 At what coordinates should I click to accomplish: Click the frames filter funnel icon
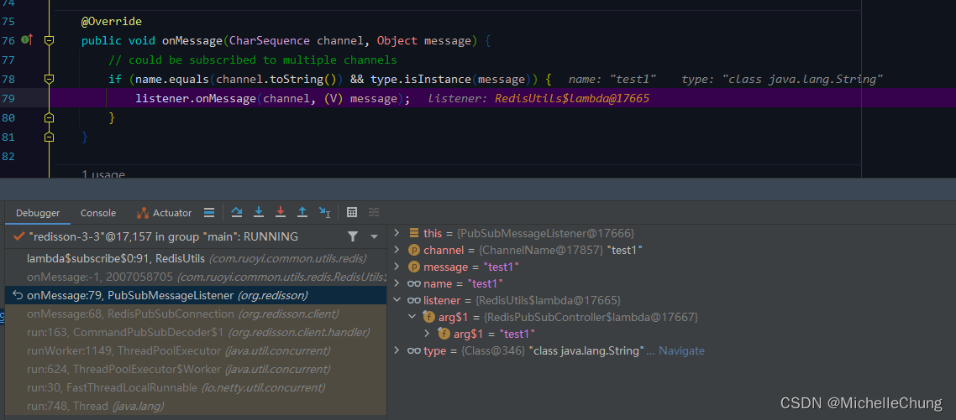coord(352,236)
